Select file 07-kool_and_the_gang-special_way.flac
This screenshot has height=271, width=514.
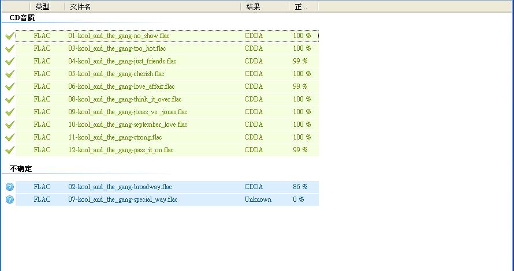point(123,200)
